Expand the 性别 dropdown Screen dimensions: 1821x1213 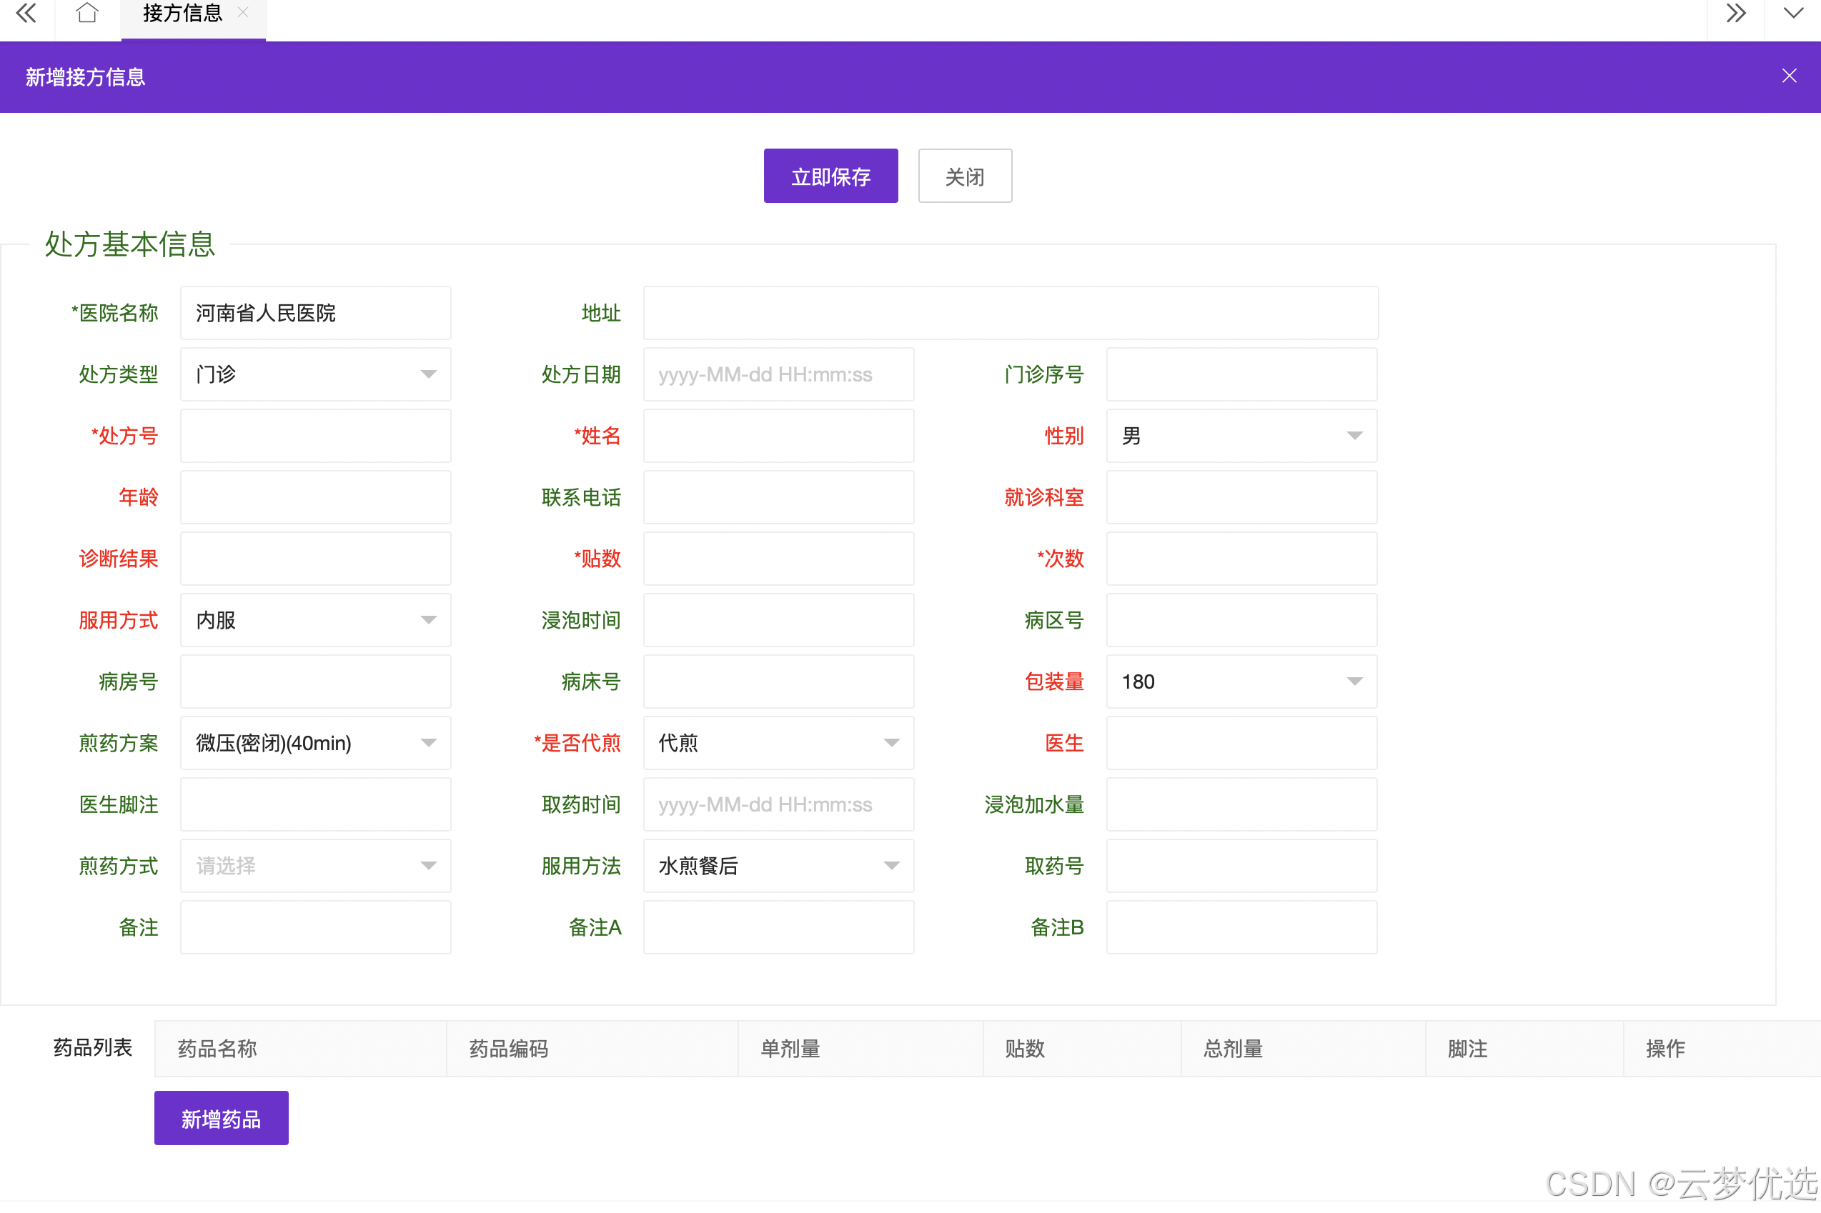[1241, 436]
